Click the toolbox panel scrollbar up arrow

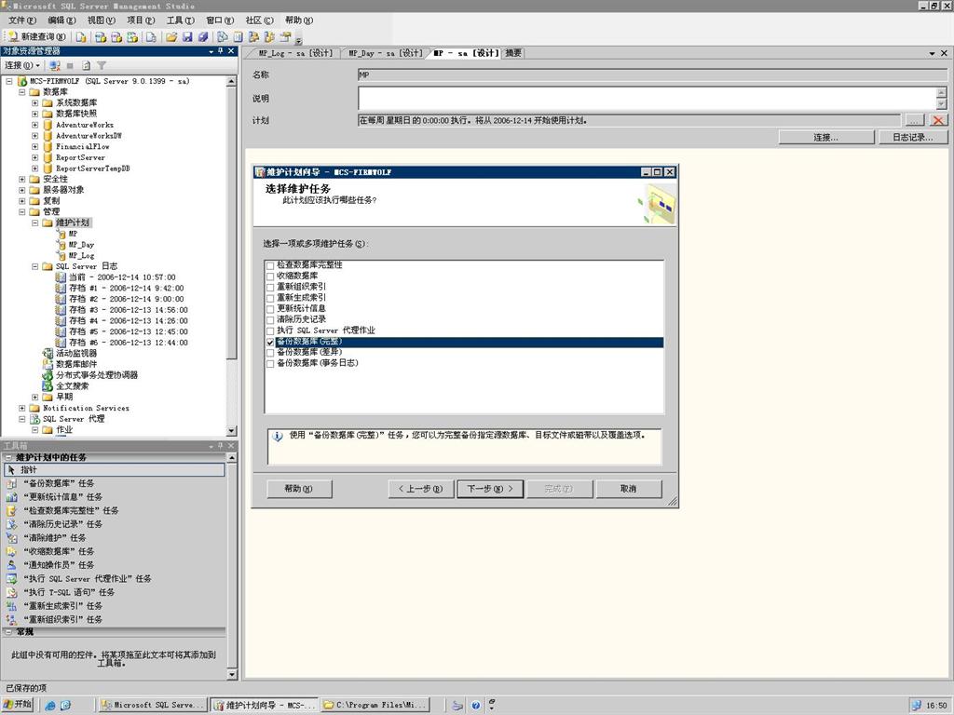point(231,457)
